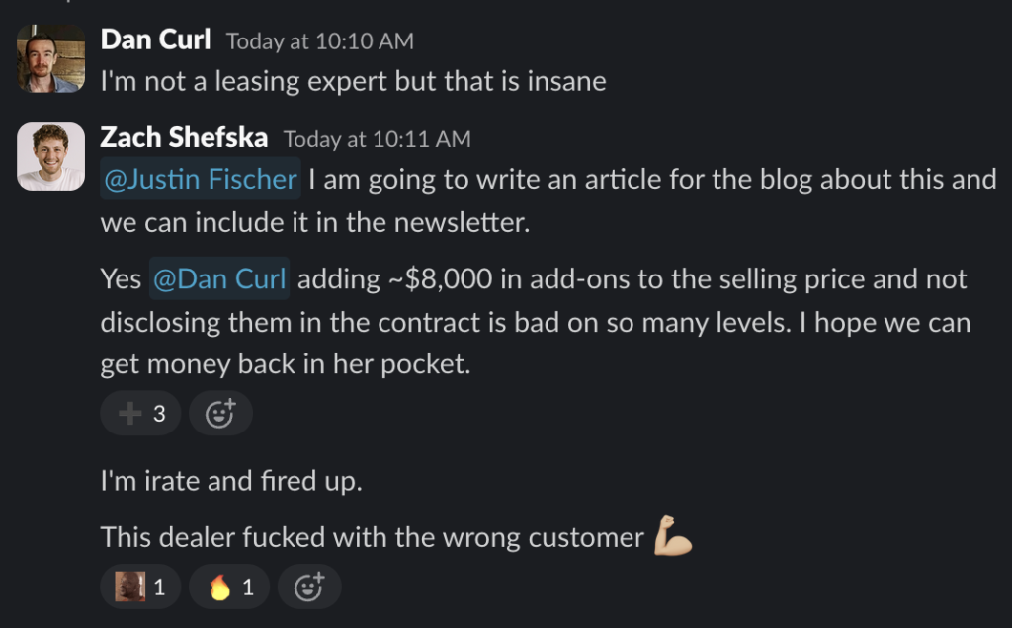Toggle the fire emoji reaction
1012x628 pixels.
tap(231, 588)
